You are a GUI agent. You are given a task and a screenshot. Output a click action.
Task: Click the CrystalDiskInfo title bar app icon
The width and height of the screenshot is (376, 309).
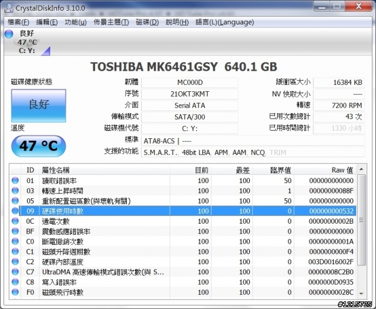coord(9,8)
